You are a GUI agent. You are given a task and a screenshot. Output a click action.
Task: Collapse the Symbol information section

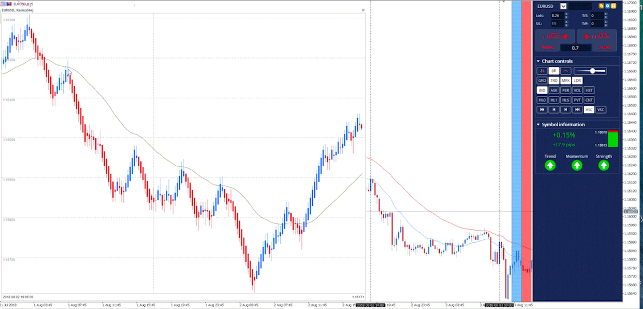(539, 125)
